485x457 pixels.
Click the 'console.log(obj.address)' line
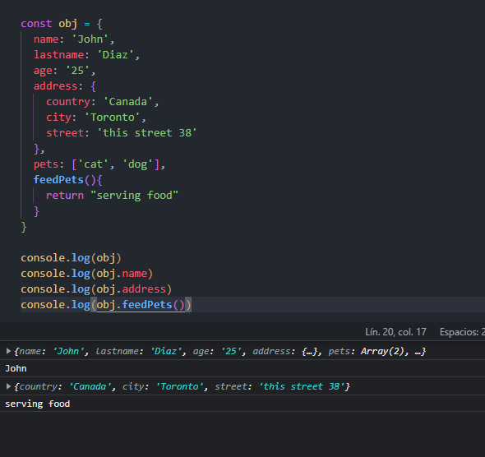pyautogui.click(x=96, y=289)
